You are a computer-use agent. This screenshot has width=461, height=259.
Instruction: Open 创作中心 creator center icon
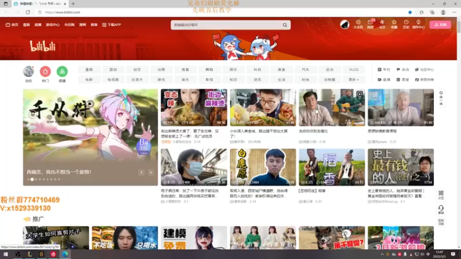[x=418, y=24]
